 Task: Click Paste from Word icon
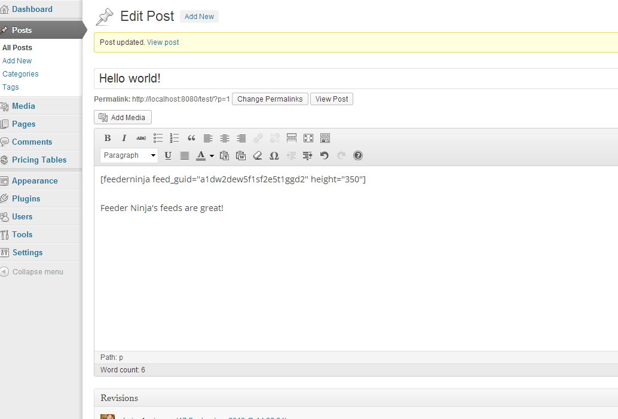pos(241,155)
